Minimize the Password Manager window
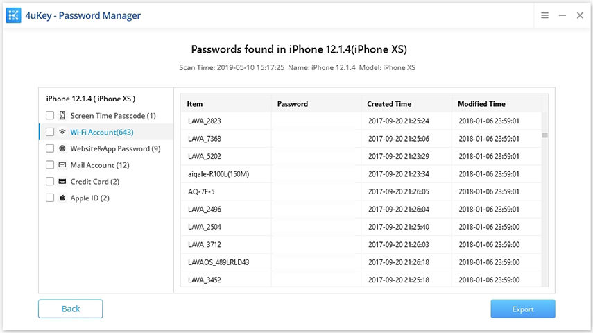The height and width of the screenshot is (333, 593). [562, 15]
